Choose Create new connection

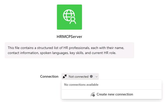pyautogui.click(x=112, y=94)
